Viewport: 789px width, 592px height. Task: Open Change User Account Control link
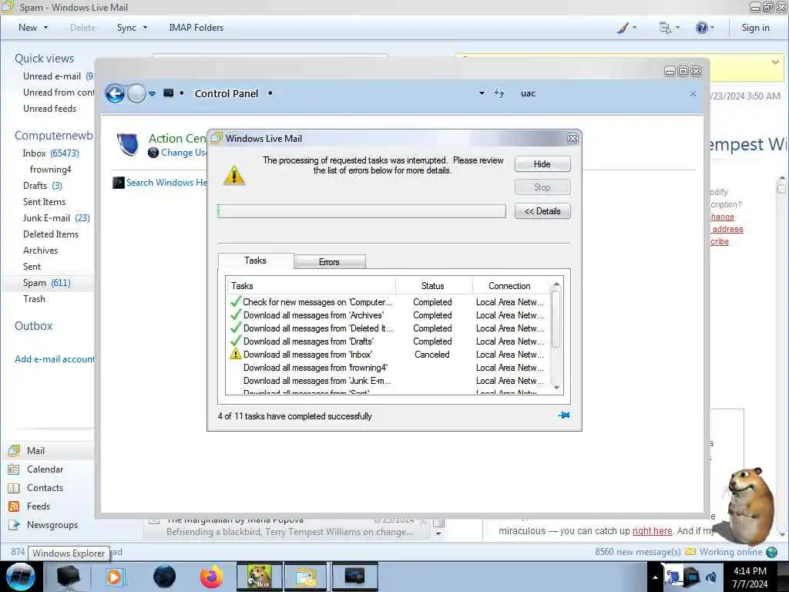(183, 153)
